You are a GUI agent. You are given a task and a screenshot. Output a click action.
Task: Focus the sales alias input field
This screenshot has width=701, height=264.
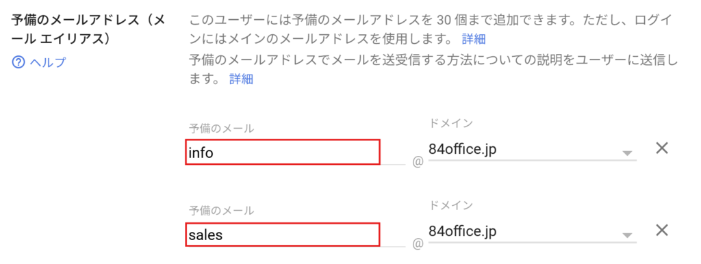point(283,235)
